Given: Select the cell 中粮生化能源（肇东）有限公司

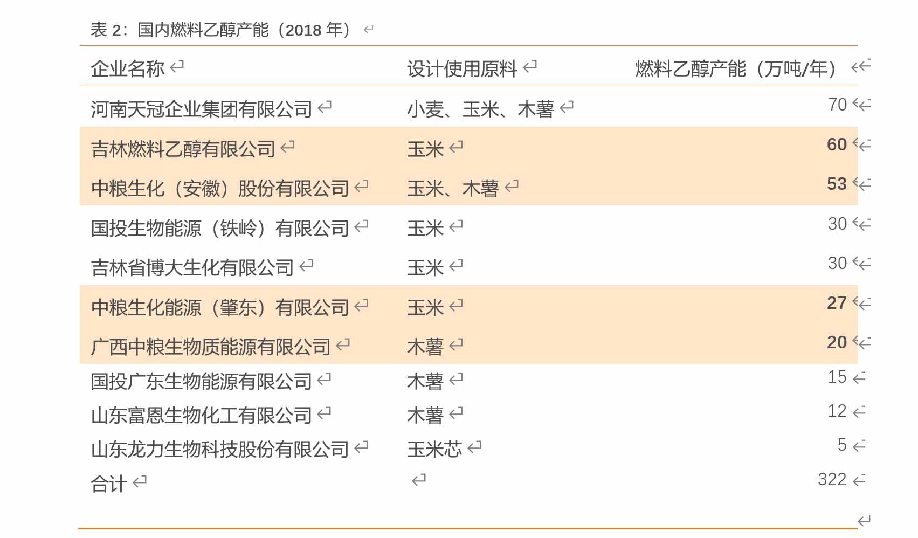Looking at the screenshot, I should 220,307.
